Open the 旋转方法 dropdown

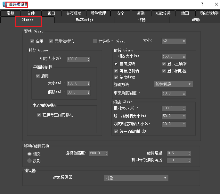click(173, 84)
